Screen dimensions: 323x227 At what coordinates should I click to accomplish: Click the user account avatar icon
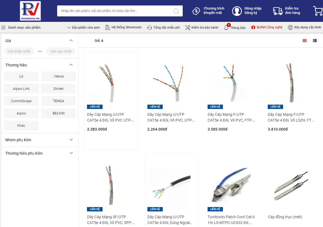(x=237, y=11)
